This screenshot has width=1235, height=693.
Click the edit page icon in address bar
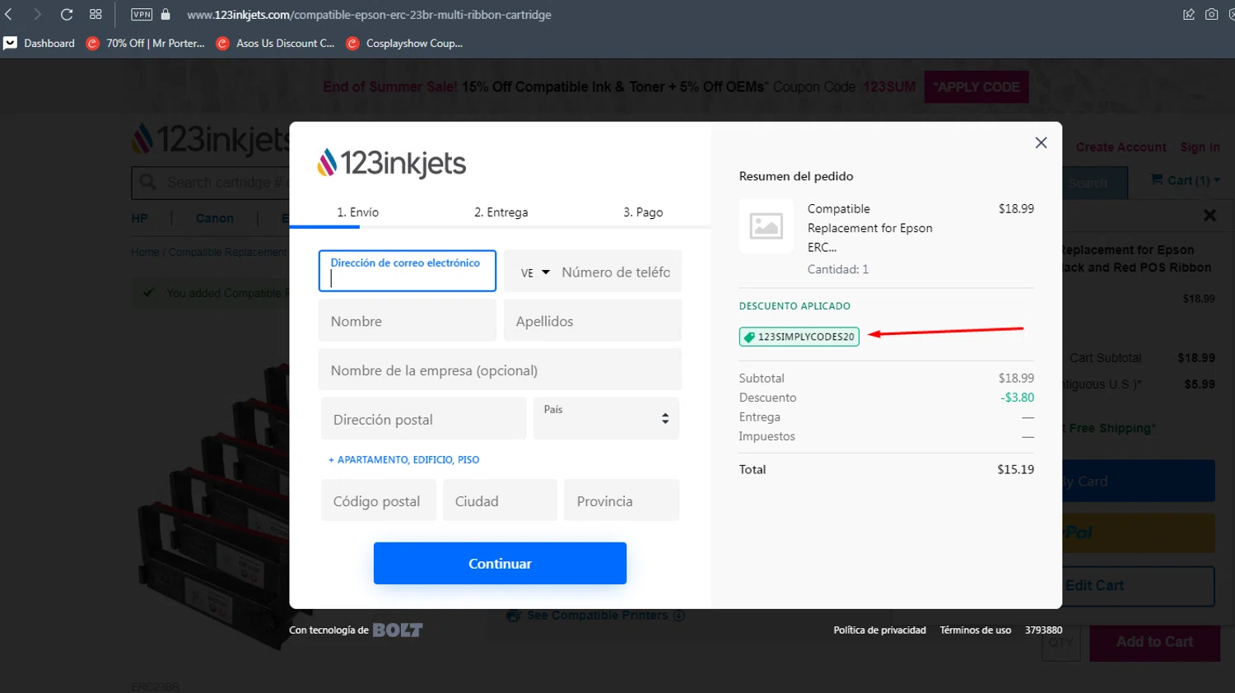(x=1189, y=14)
